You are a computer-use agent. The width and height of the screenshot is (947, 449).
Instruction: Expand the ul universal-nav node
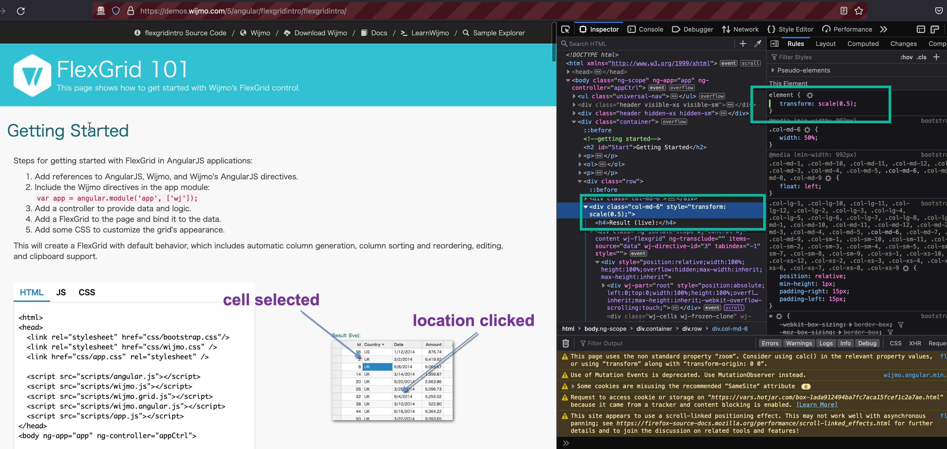pos(574,96)
